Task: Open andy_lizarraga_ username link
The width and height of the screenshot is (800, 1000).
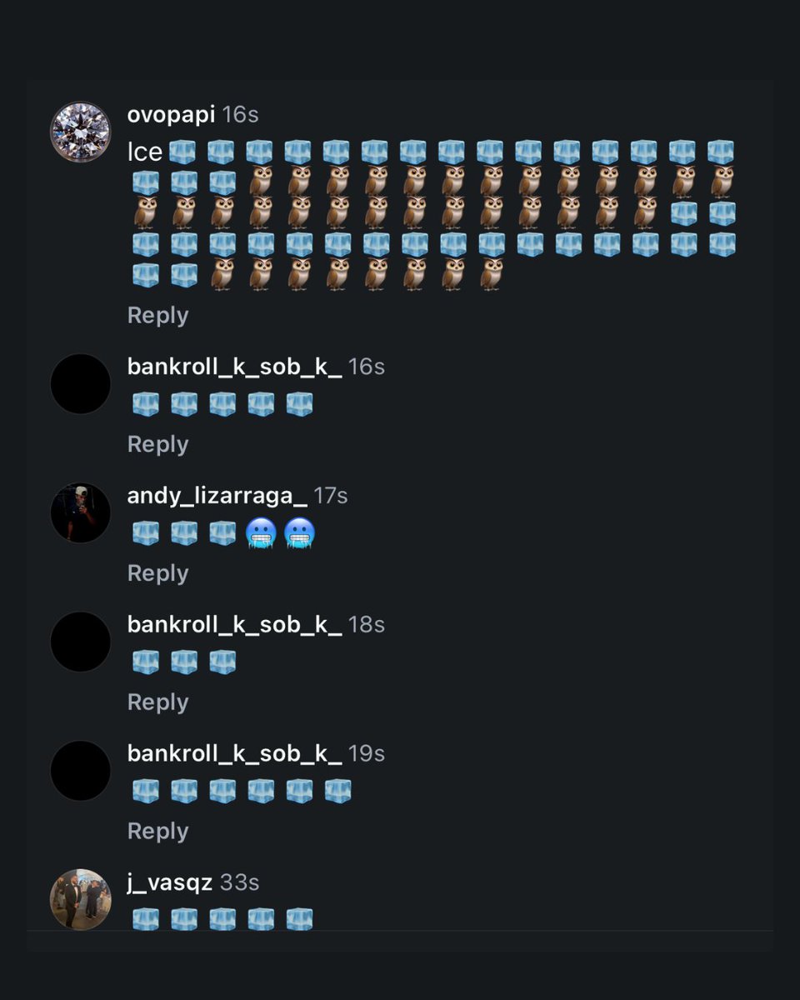Action: (x=217, y=496)
